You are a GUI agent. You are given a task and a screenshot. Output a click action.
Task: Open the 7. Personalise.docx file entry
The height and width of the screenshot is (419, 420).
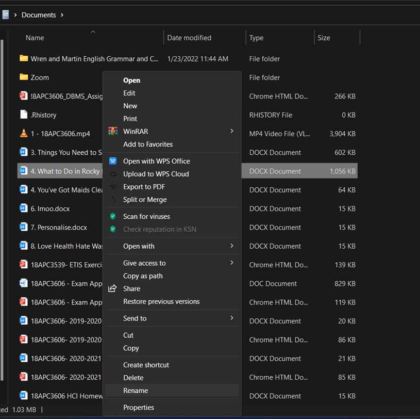click(59, 228)
